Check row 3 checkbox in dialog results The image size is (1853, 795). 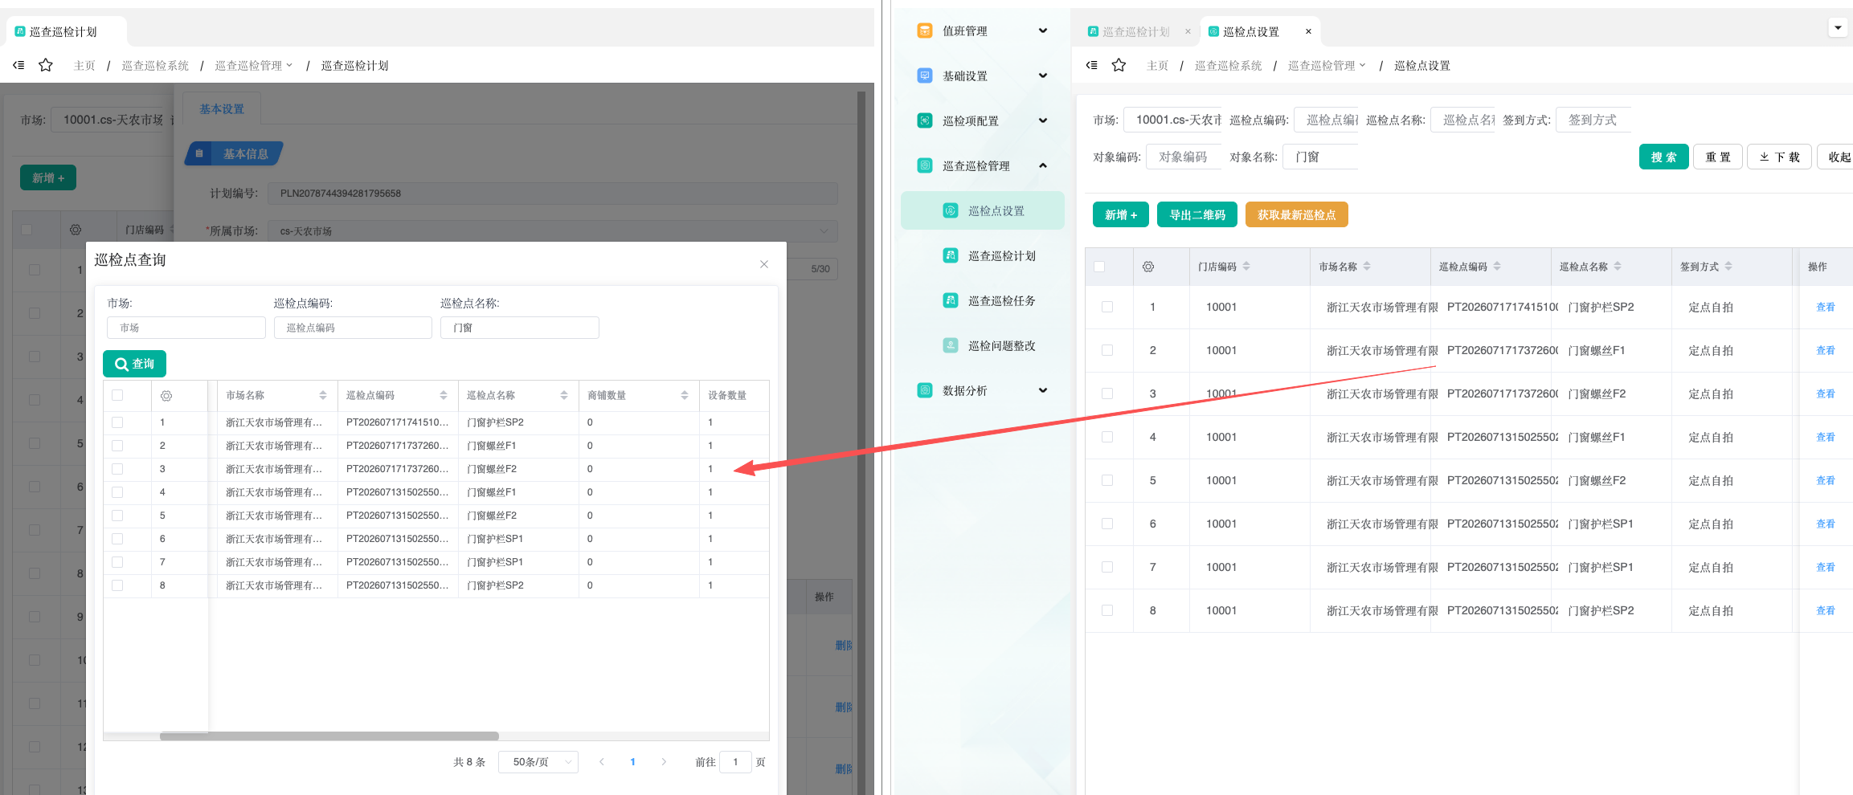click(x=117, y=469)
